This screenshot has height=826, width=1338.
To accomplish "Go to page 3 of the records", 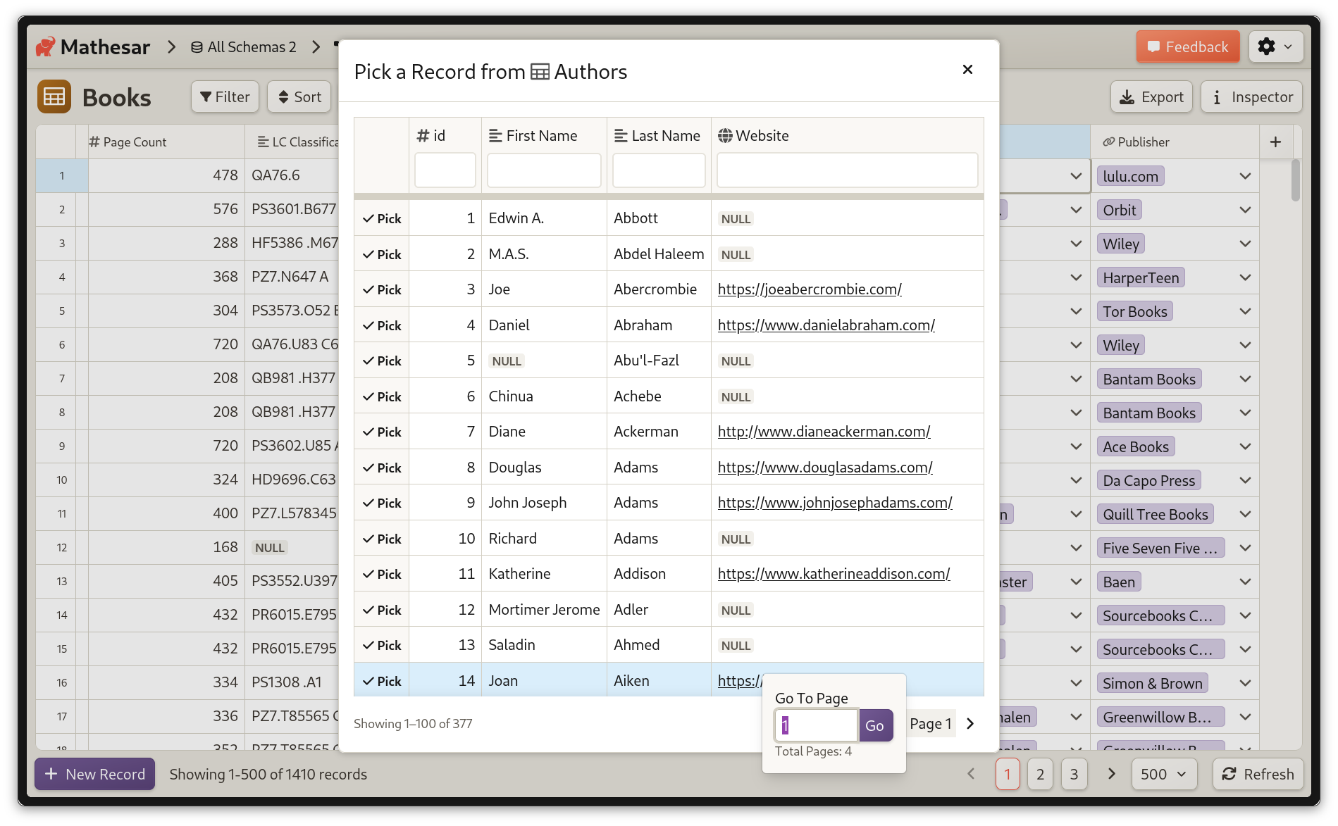I will pyautogui.click(x=1074, y=774).
